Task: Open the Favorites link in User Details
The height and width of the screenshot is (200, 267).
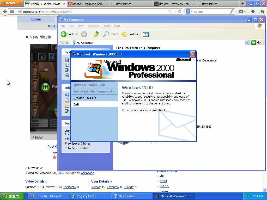Action: coord(113,187)
